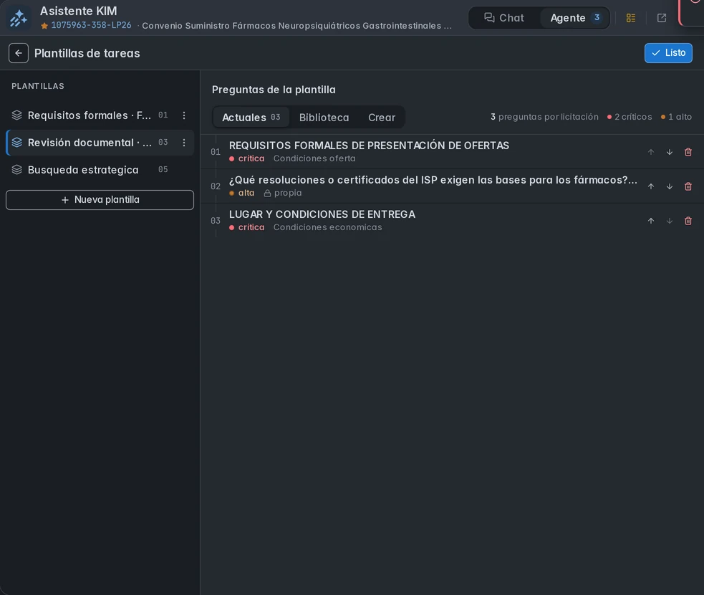Click layers icon of Busqueda estrategica template

pyautogui.click(x=16, y=170)
